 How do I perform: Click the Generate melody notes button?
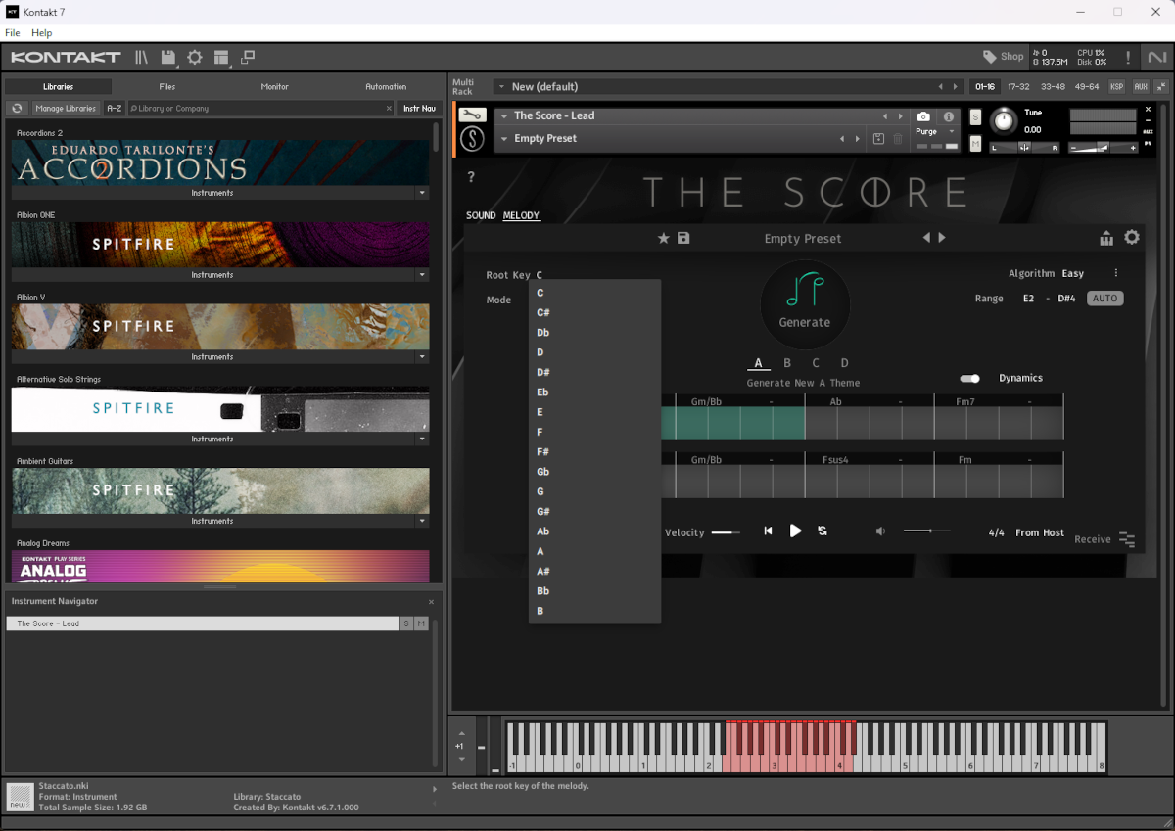[805, 304]
